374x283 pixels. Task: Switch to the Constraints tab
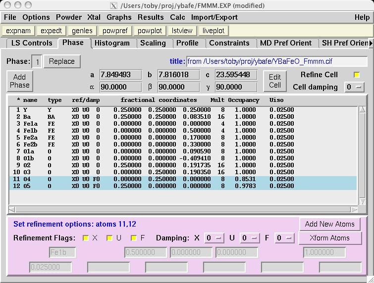[x=229, y=43]
